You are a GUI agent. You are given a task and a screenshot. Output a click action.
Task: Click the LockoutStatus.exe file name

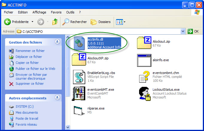166,90
